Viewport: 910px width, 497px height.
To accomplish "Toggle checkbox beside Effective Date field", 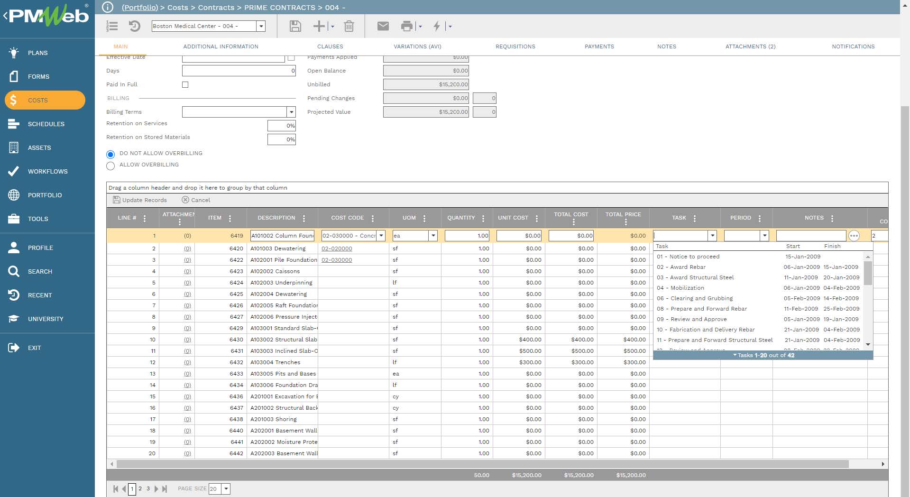I will [291, 58].
